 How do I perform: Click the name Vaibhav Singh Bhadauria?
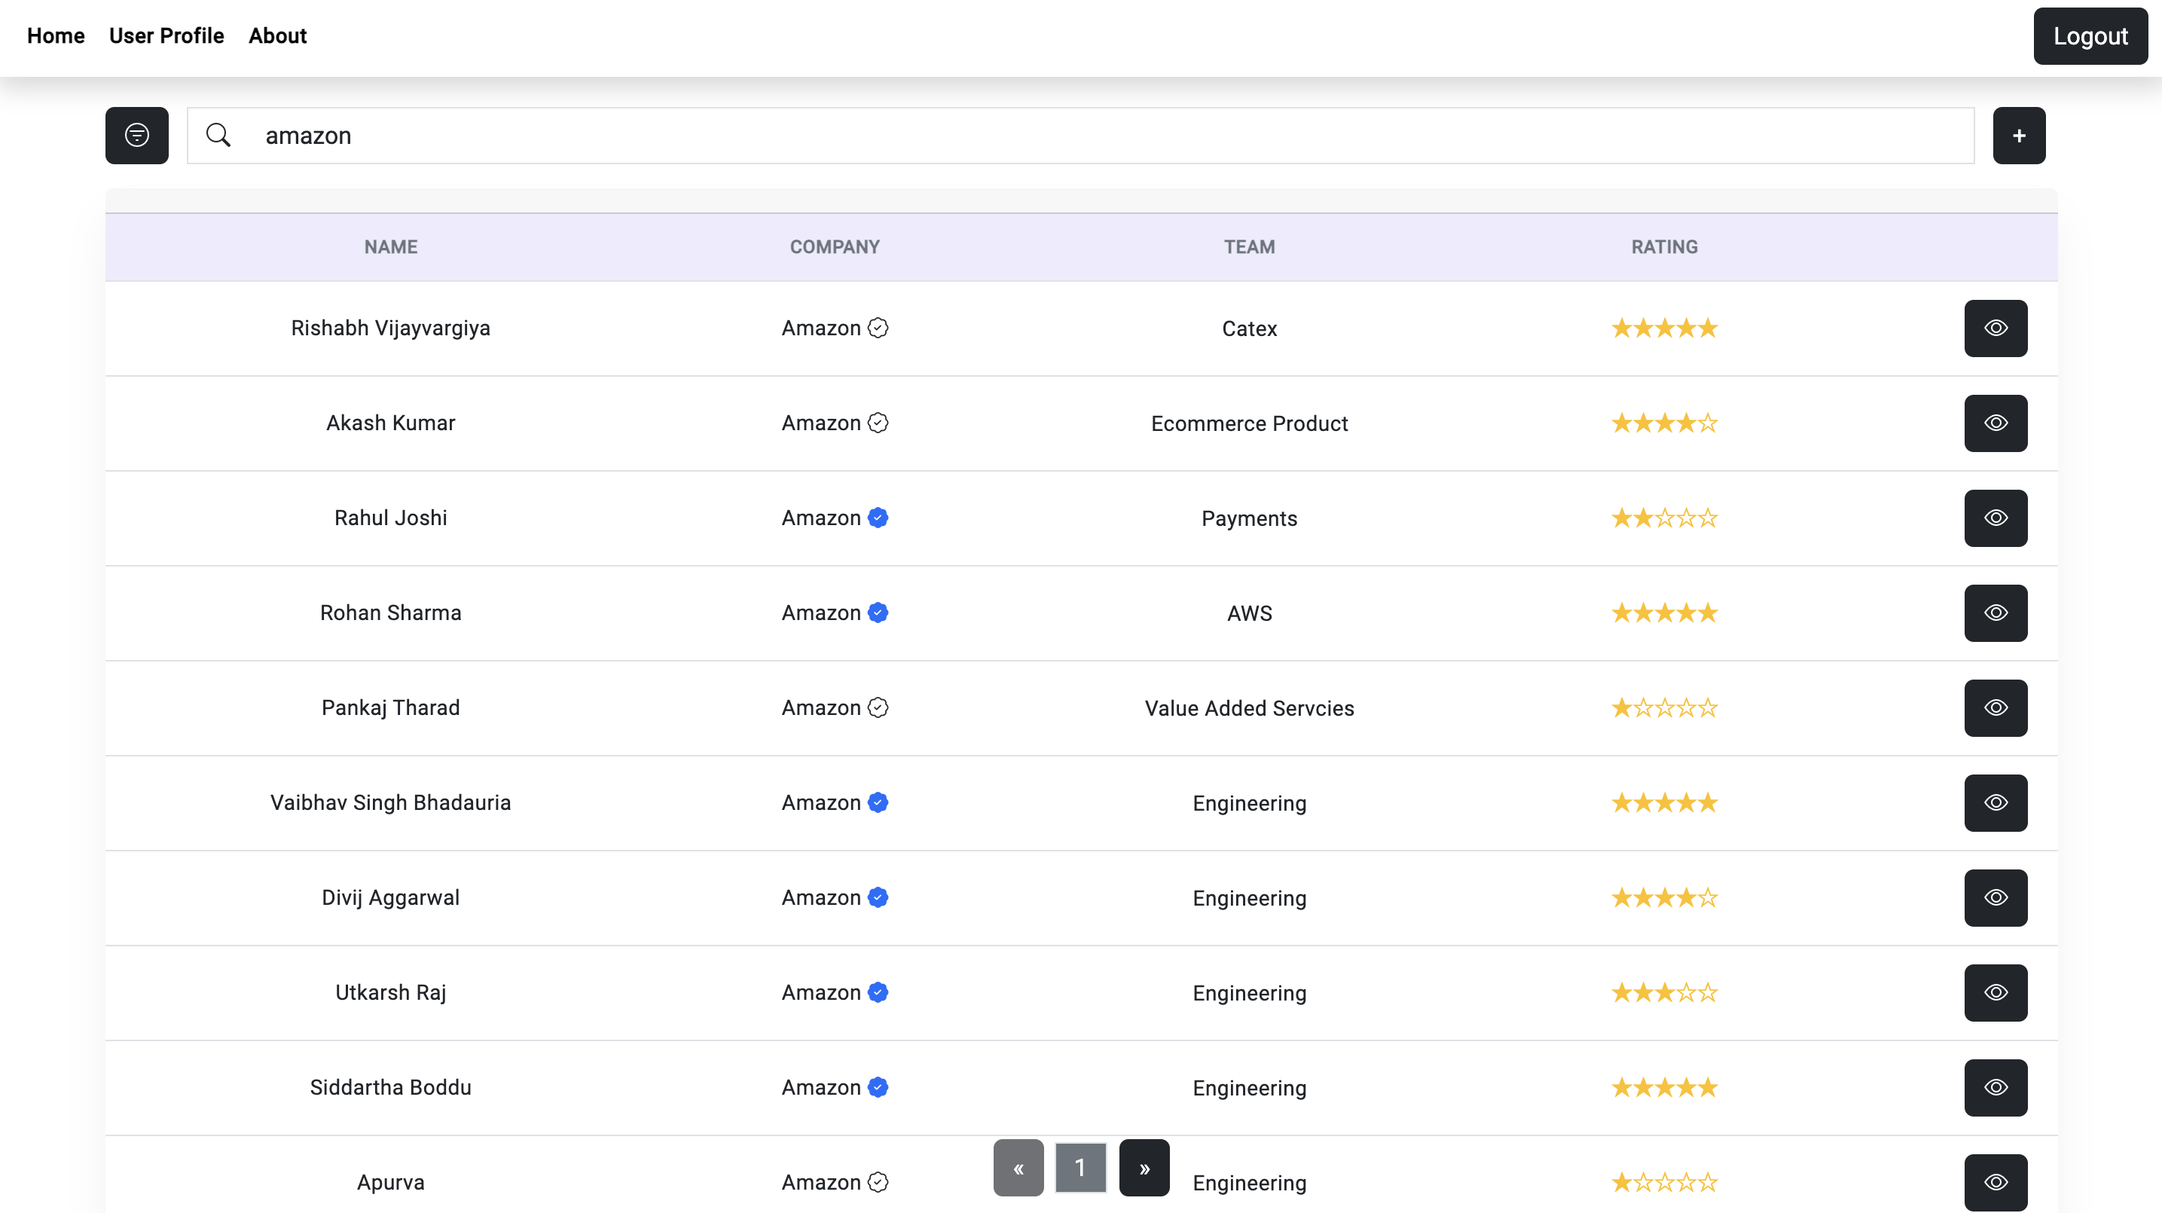(390, 802)
